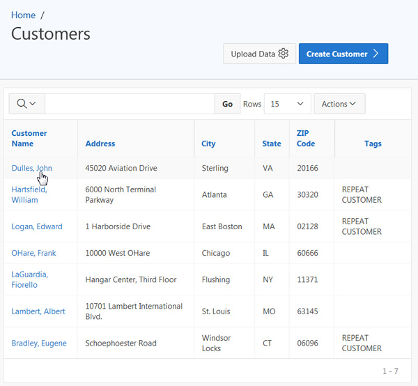Select the Logan, Edward customer link

point(37,226)
